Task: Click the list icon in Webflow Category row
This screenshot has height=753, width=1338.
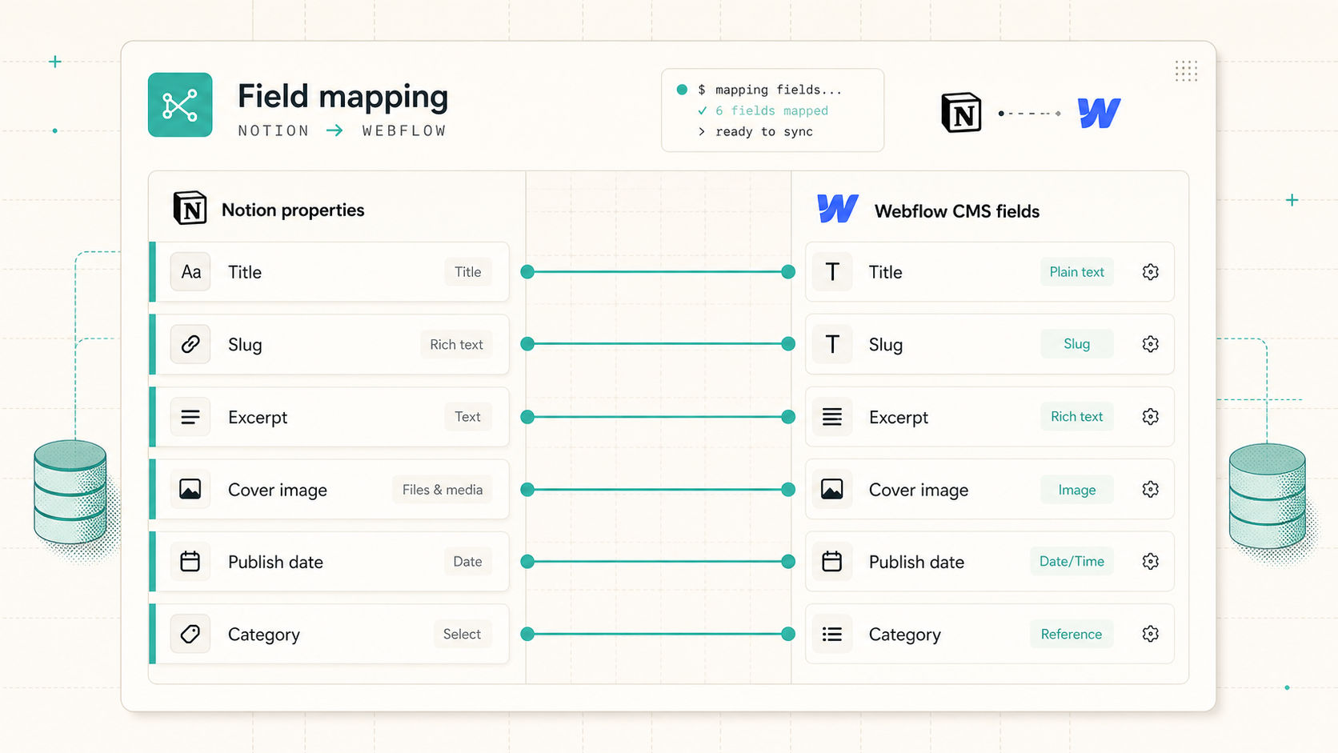Action: tap(832, 634)
